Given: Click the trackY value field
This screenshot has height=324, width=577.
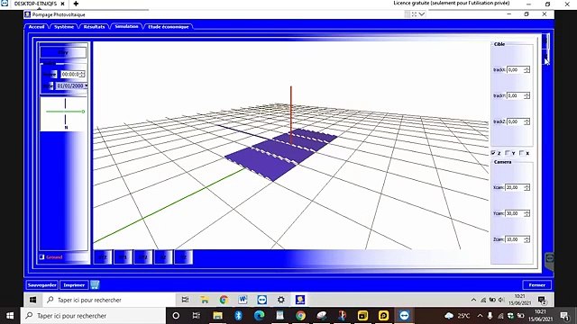Looking at the screenshot, I should coord(515,95).
